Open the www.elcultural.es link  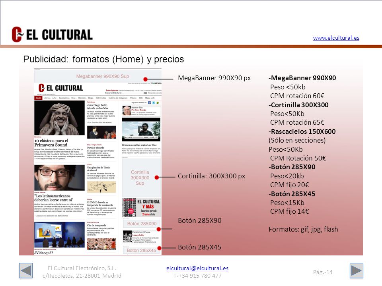pos(336,38)
